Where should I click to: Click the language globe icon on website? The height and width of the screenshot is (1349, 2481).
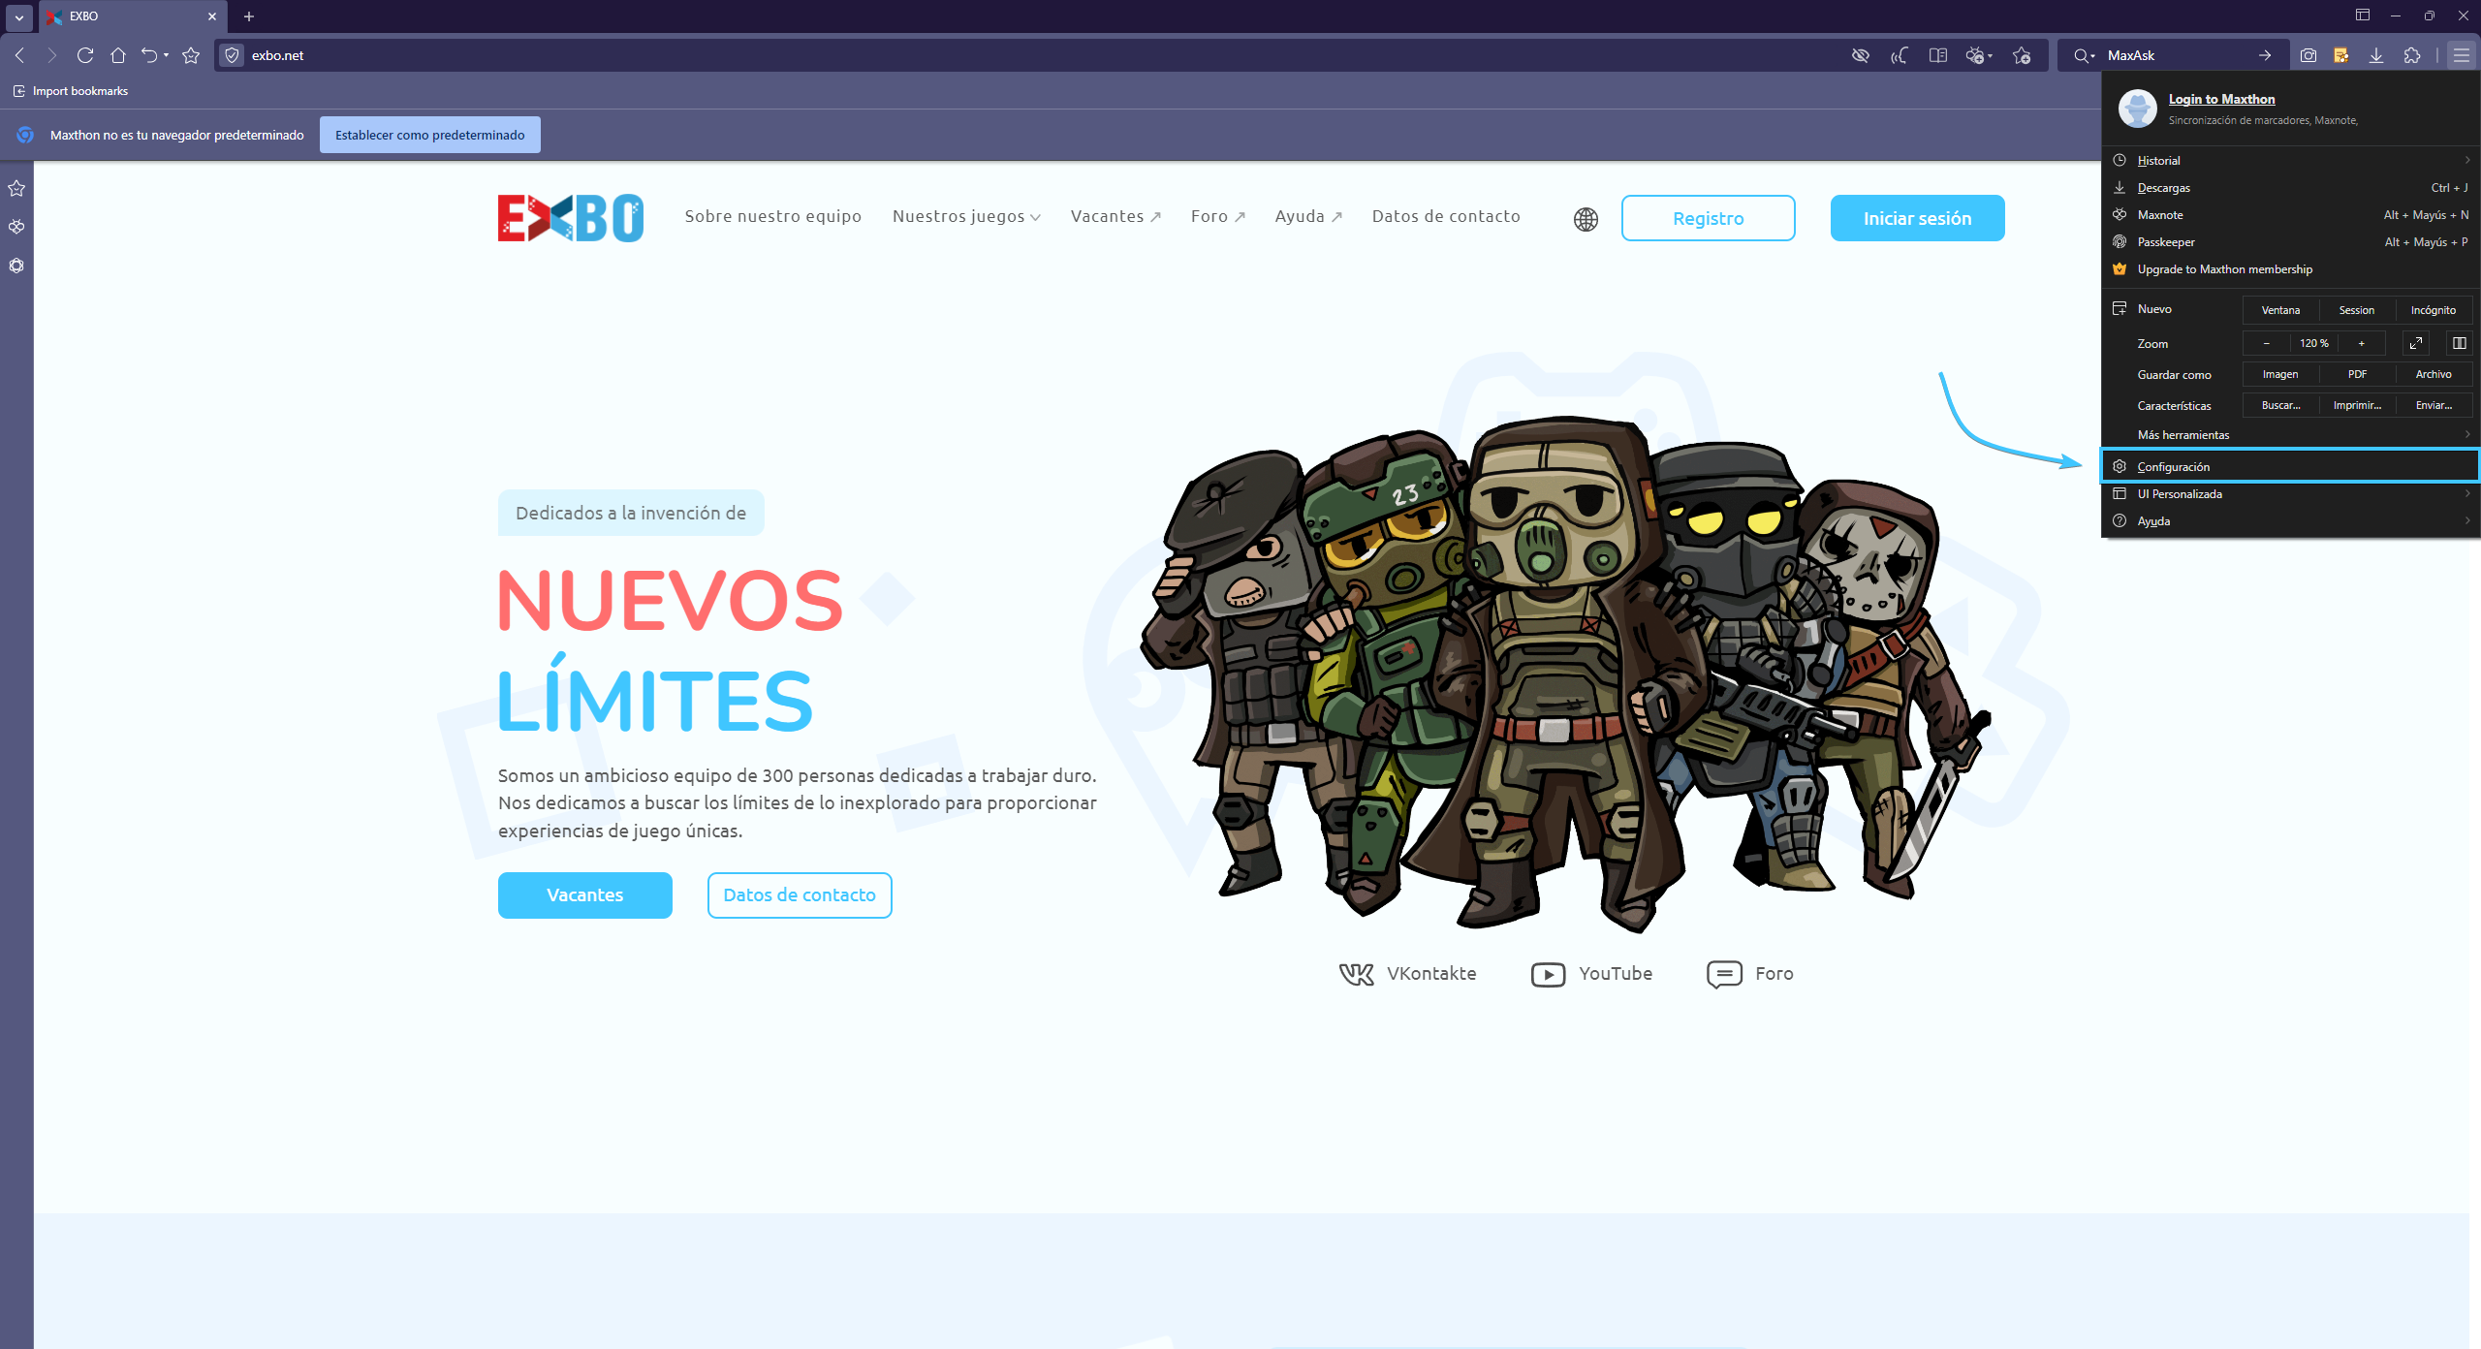tap(1586, 219)
